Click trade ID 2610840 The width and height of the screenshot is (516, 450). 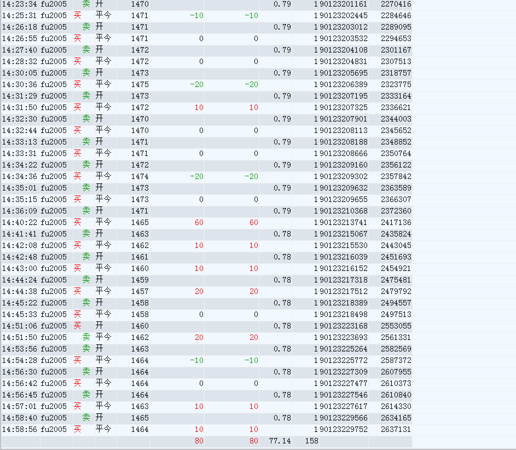[x=396, y=396]
